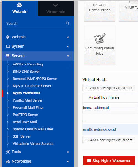Open Procmail Mail Filter module
This screenshot has height=167, width=138.
coord(28,108)
